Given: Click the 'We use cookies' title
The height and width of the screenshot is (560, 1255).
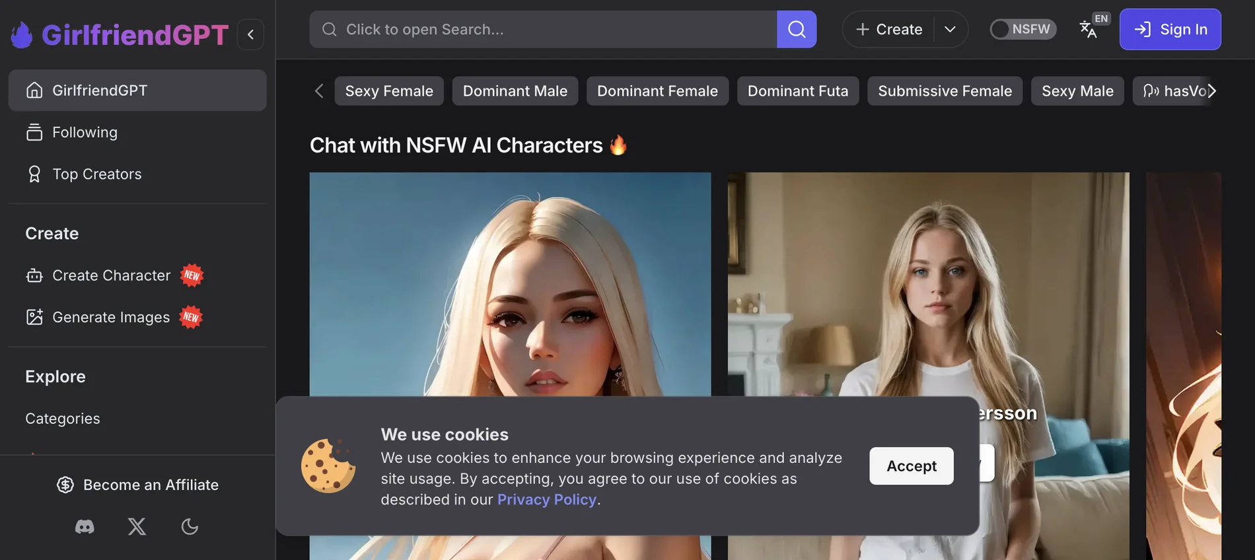Looking at the screenshot, I should click(x=445, y=435).
